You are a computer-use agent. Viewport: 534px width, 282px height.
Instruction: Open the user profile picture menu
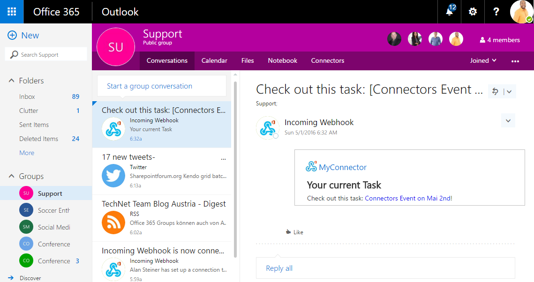tap(521, 12)
